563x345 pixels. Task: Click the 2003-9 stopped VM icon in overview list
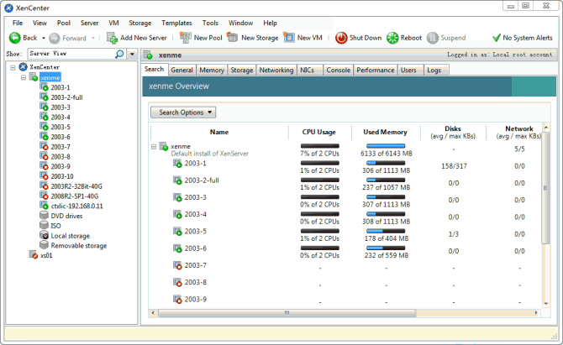coord(178,300)
